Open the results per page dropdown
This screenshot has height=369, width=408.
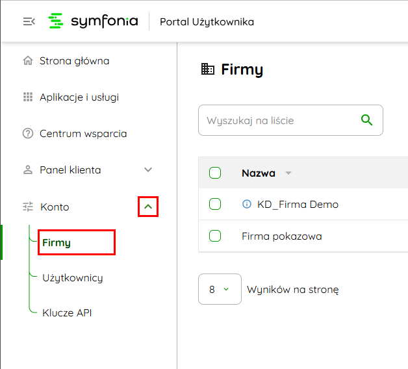220,289
